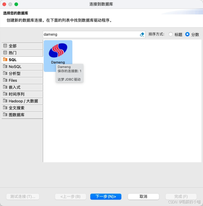Click the <上一步 (B) button
This screenshot has height=206, width=203.
click(x=71, y=196)
